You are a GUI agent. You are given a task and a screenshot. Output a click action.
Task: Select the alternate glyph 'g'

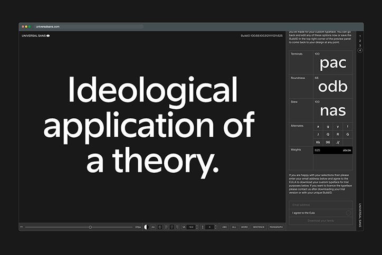(328, 127)
